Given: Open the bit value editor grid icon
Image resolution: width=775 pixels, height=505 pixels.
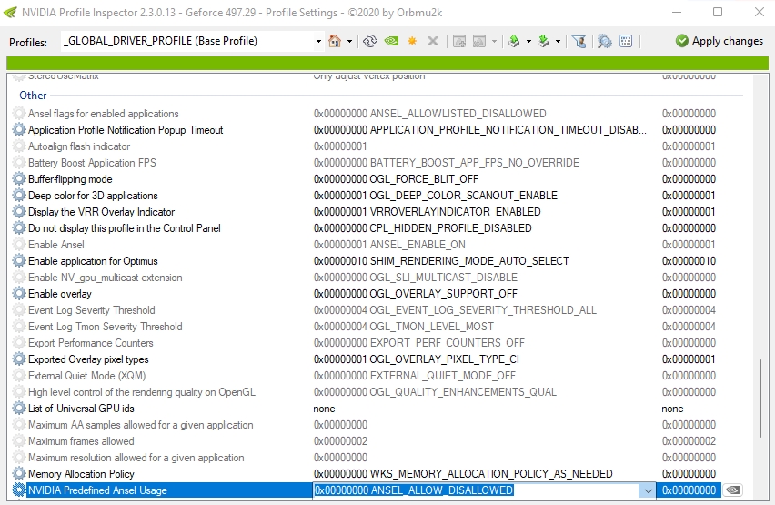Looking at the screenshot, I should 626,41.
